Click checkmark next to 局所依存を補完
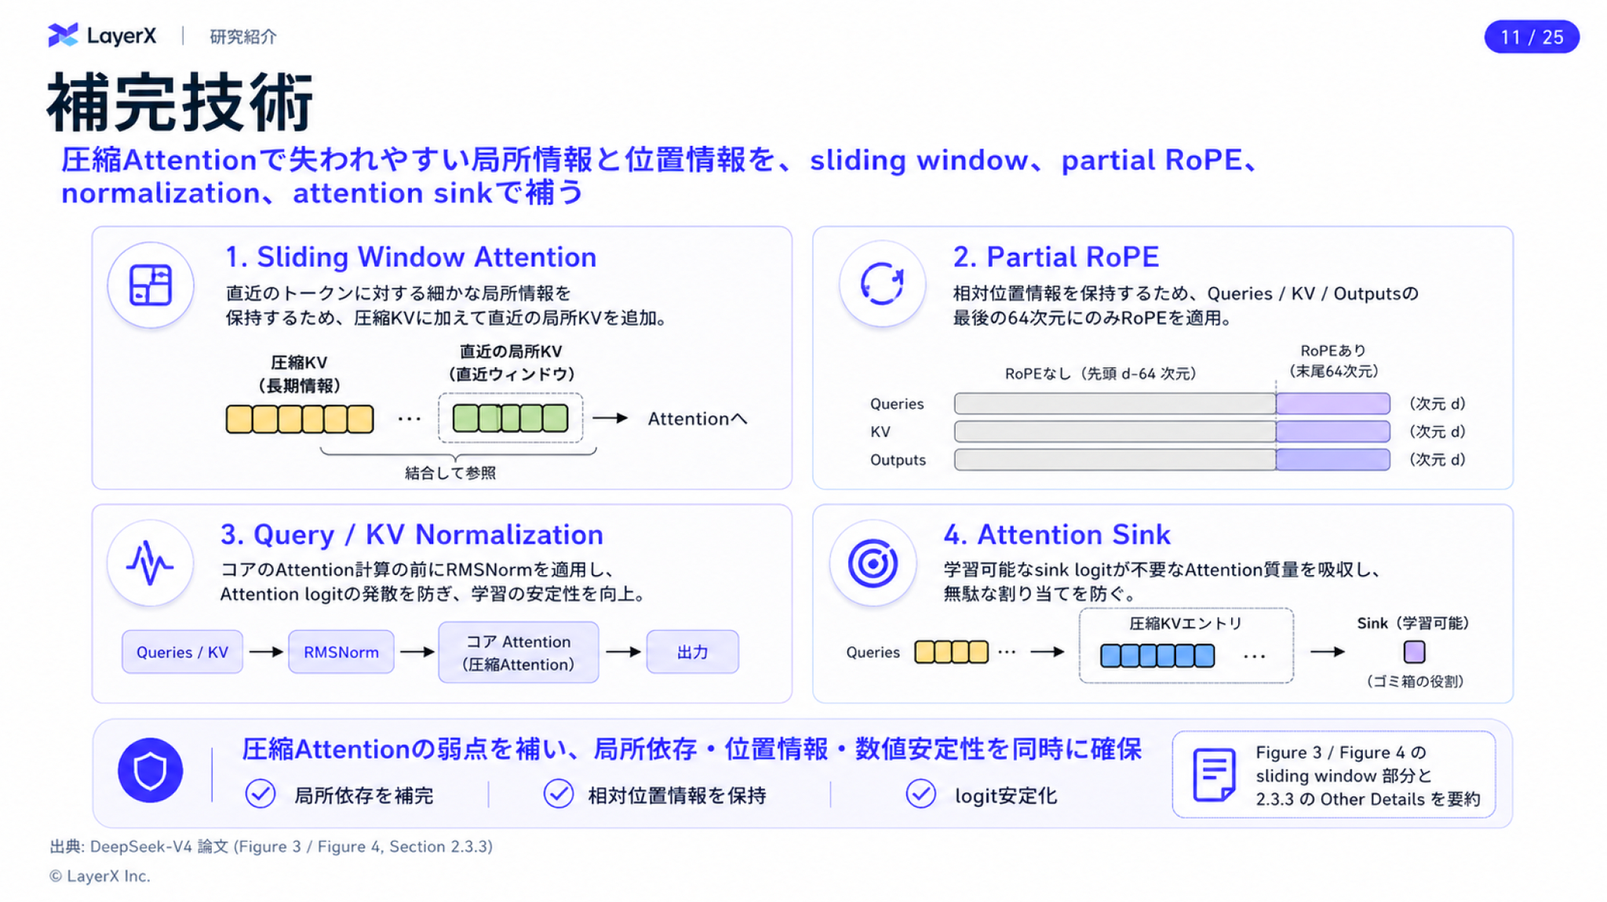1607x902 pixels. point(261,794)
